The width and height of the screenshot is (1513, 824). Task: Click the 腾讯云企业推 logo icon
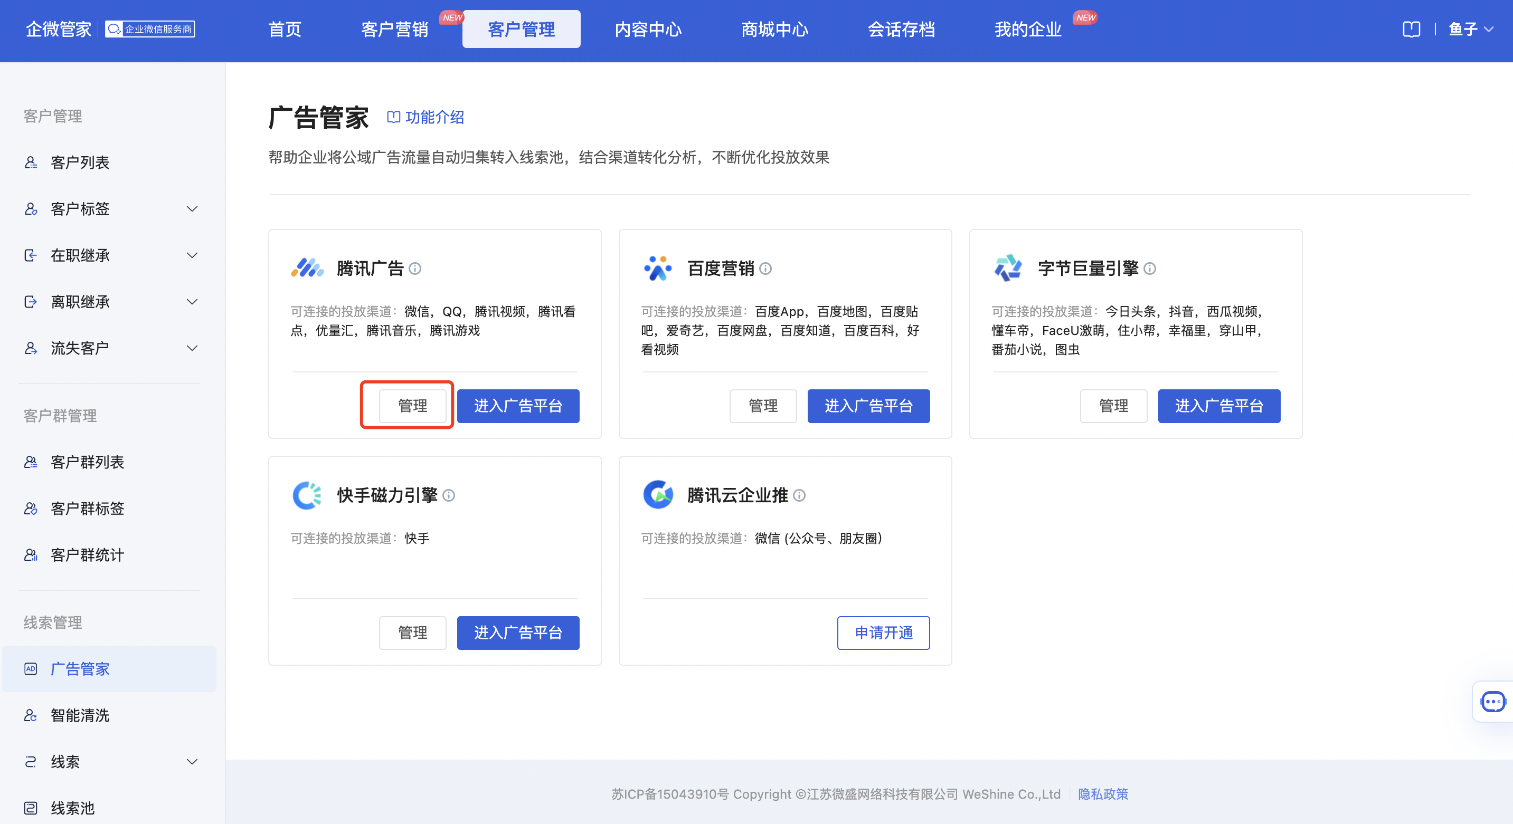658,495
